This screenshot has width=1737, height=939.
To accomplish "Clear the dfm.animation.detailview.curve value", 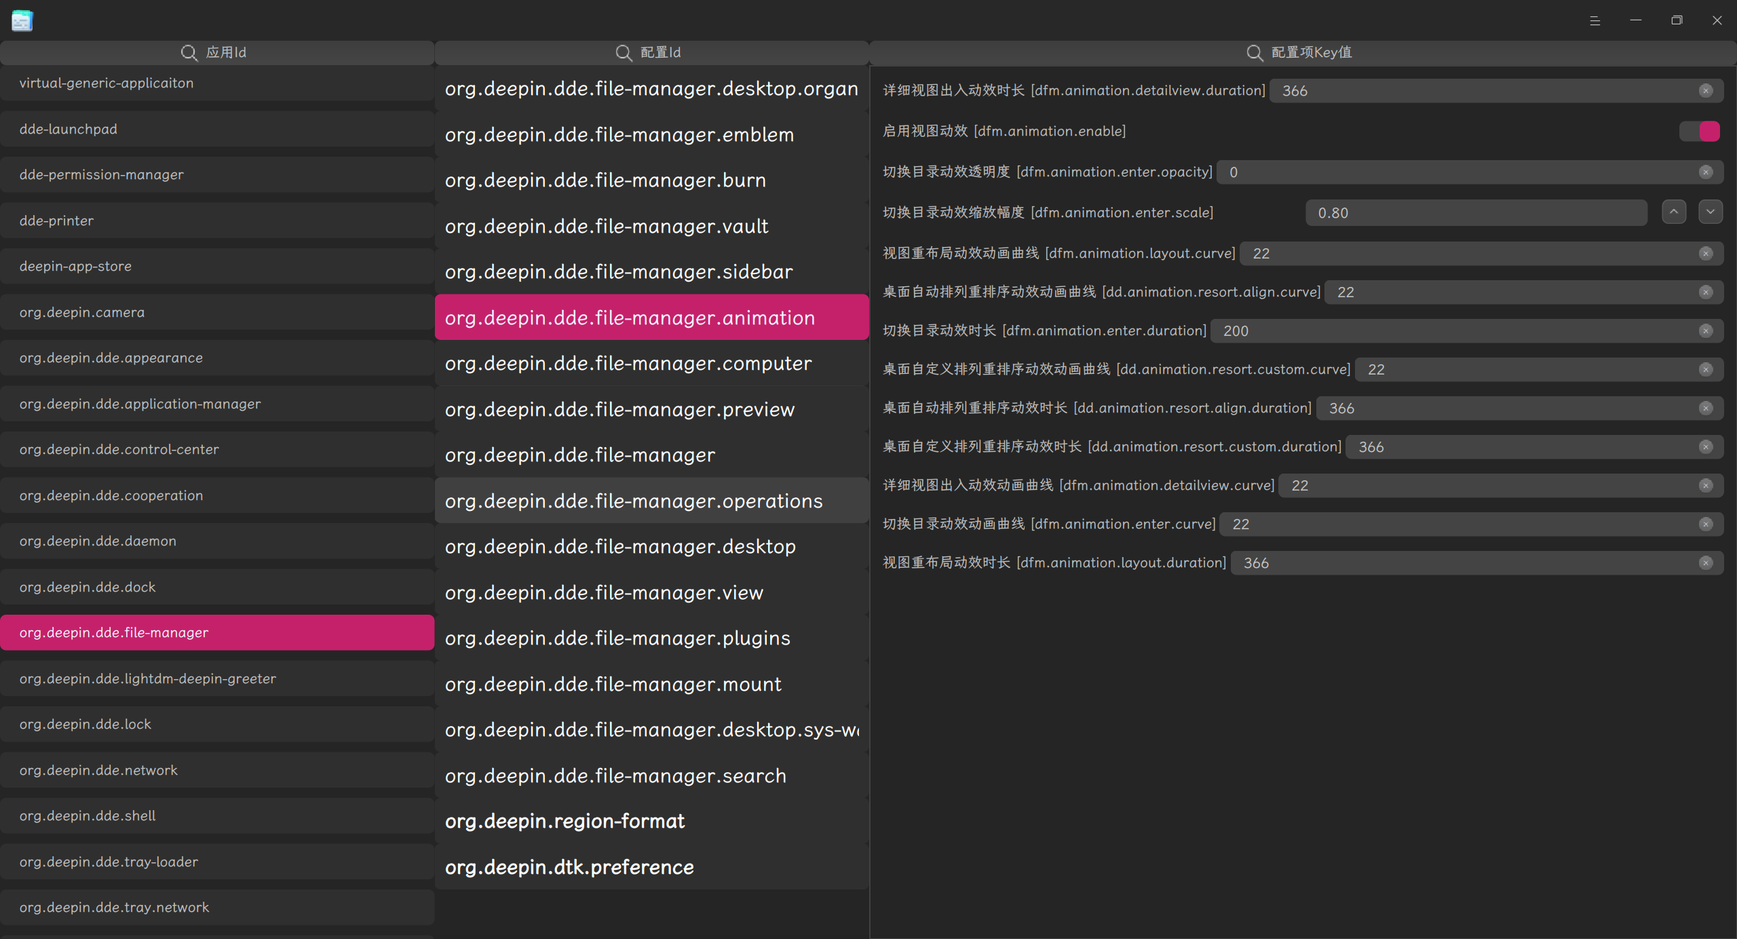I will pyautogui.click(x=1706, y=486).
